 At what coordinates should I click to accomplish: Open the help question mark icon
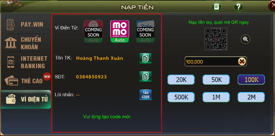(x=238, y=7)
